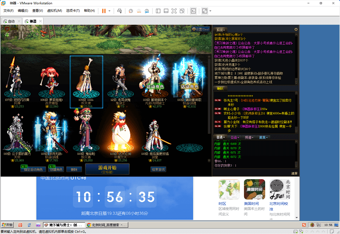Screen dimensions: 340x234
Task: Click the system chat log scrollbar
Action: pyautogui.click(x=296, y=59)
